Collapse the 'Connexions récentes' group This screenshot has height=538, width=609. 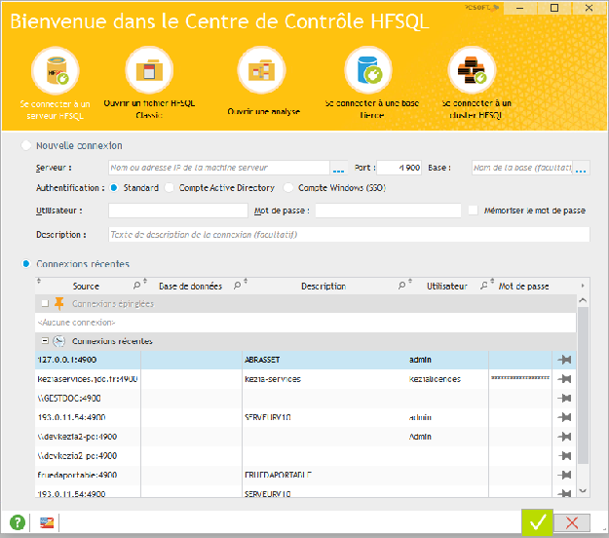tap(45, 341)
